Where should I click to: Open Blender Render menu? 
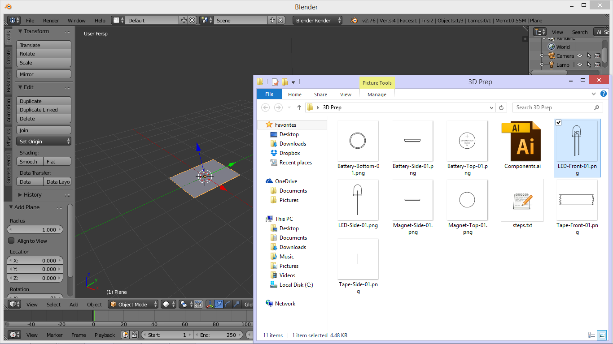51,20
